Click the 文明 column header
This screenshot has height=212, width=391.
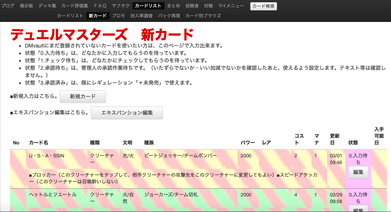tap(127, 143)
